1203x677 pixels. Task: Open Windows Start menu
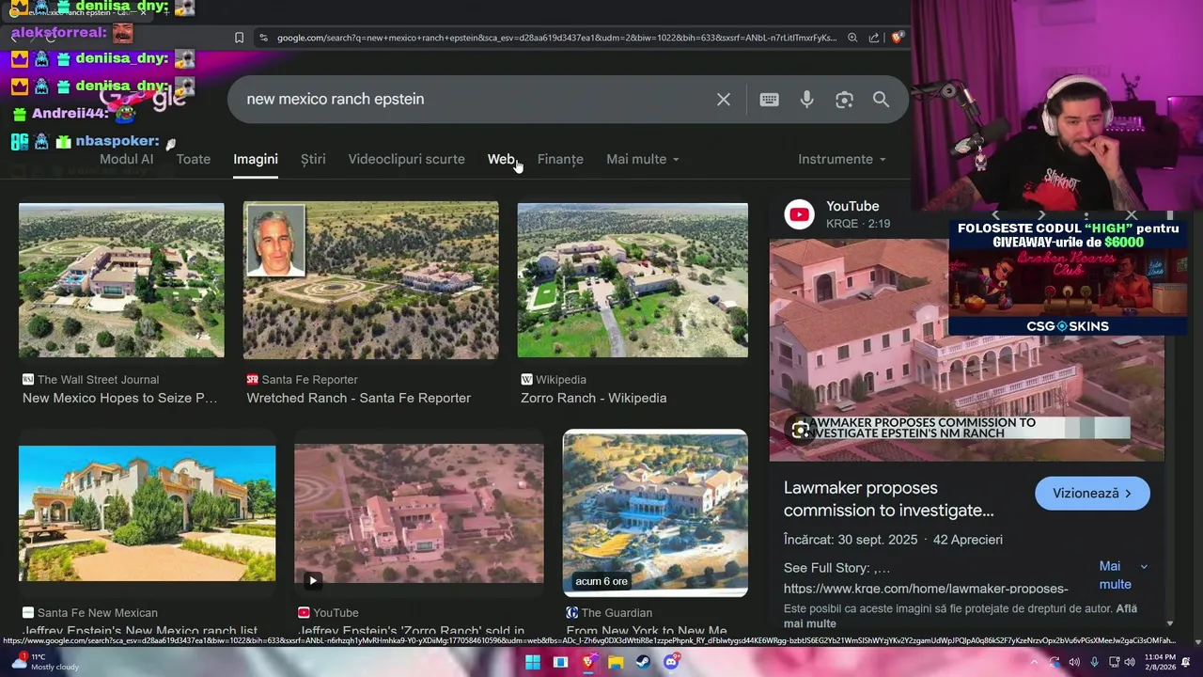(x=532, y=662)
